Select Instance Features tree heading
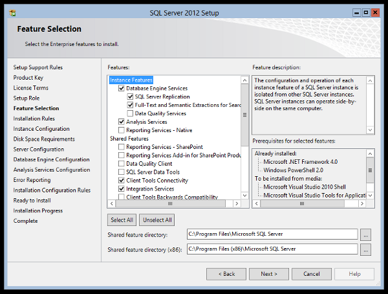388x294 pixels. click(131, 80)
